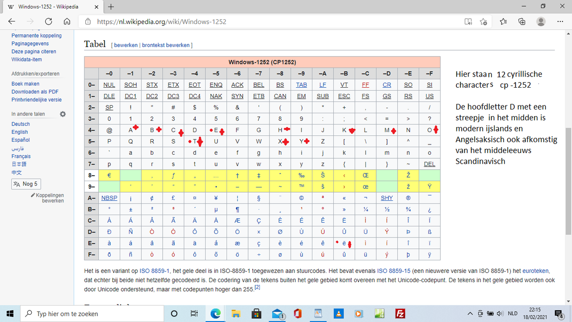This screenshot has width=572, height=322.
Task: Open the Windows Start menu
Action: [10, 314]
